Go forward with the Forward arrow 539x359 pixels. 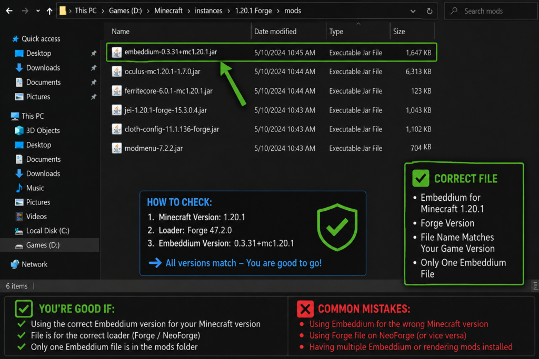point(25,11)
